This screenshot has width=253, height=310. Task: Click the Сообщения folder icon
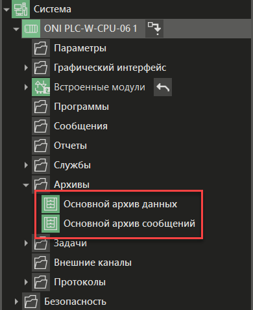[41, 126]
